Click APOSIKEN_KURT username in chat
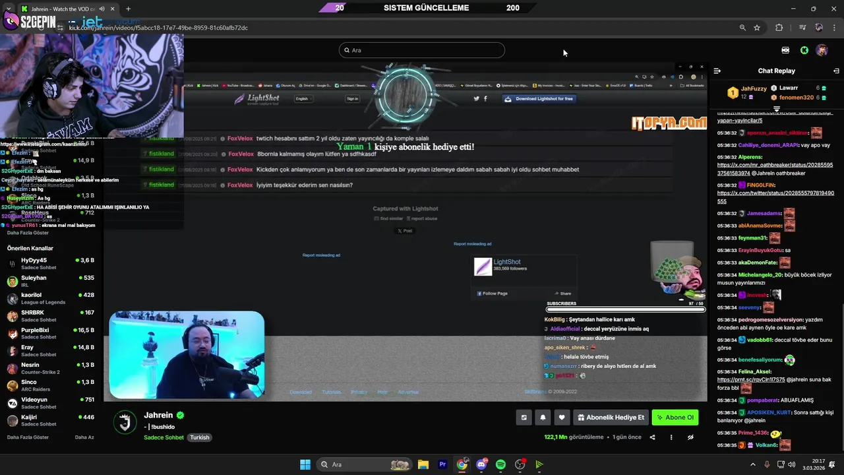The height and width of the screenshot is (475, 844). [x=769, y=412]
